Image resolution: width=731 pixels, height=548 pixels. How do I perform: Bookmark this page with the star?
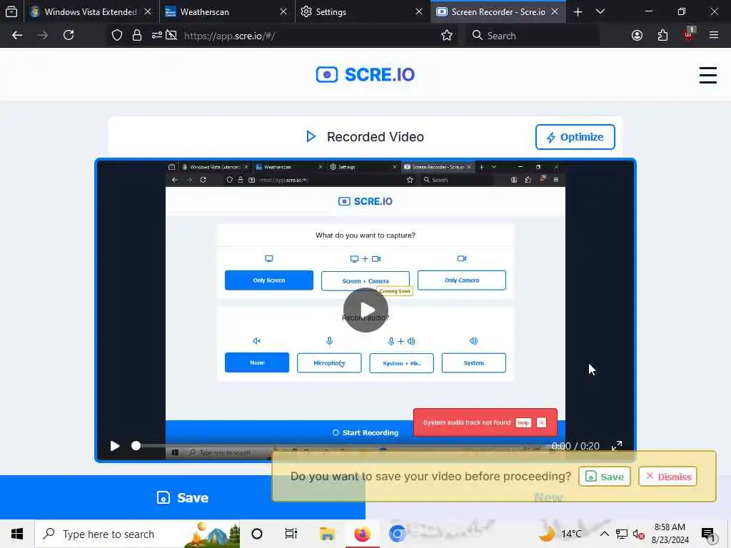[x=447, y=36]
